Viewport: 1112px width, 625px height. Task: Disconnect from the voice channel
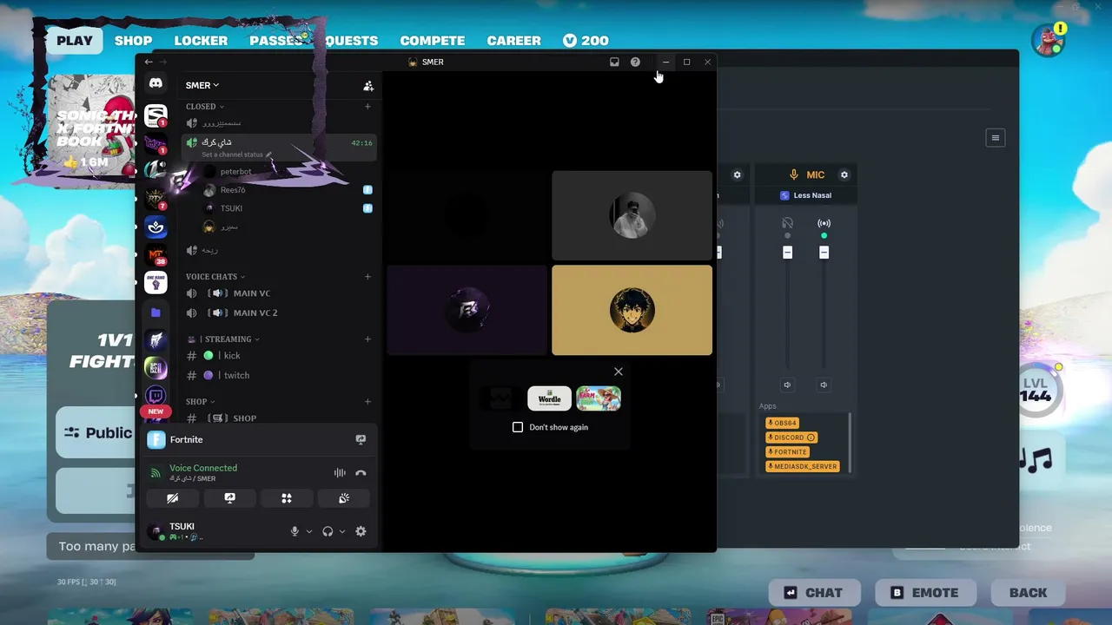click(361, 473)
